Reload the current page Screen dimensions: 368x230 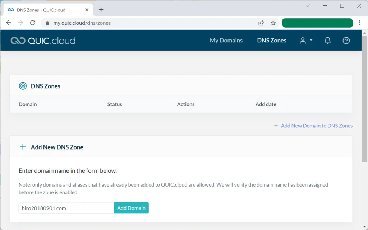click(33, 23)
